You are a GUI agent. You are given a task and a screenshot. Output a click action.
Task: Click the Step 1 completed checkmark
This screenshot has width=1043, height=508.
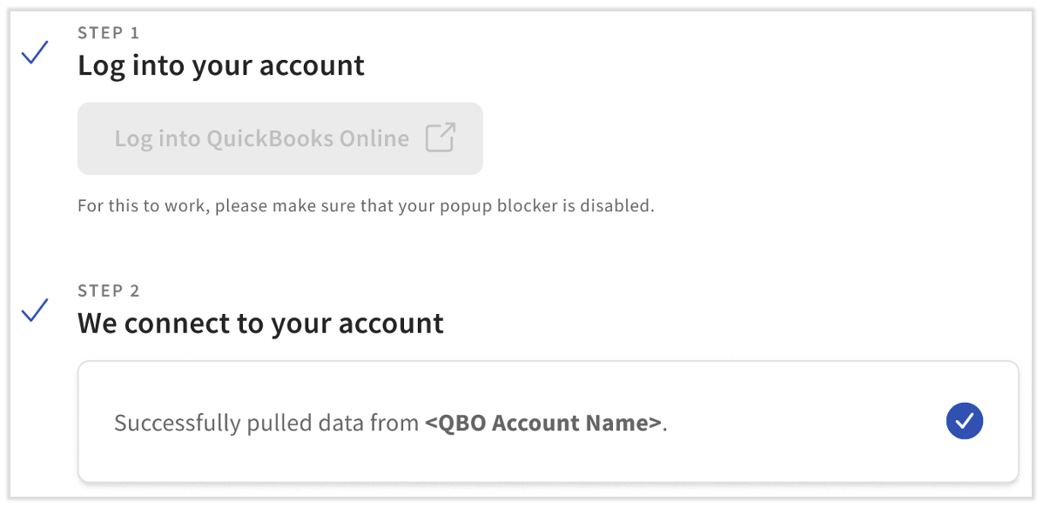(35, 55)
